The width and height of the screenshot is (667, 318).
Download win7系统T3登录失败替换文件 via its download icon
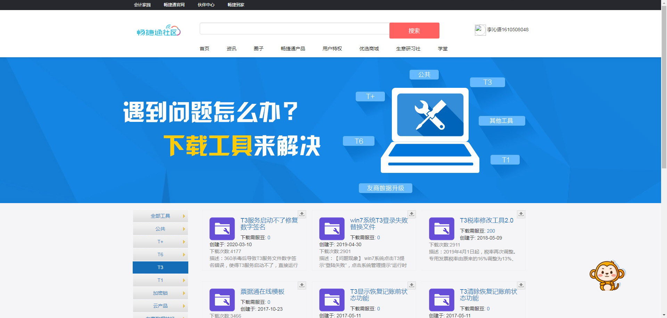(412, 214)
